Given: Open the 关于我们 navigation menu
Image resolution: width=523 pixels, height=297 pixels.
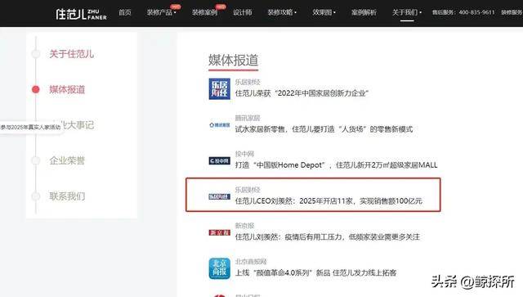Looking at the screenshot, I should point(407,12).
